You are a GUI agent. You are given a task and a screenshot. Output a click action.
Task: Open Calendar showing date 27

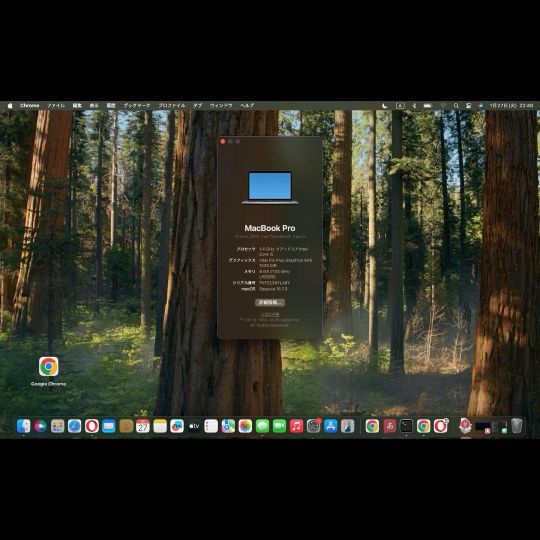tap(142, 426)
